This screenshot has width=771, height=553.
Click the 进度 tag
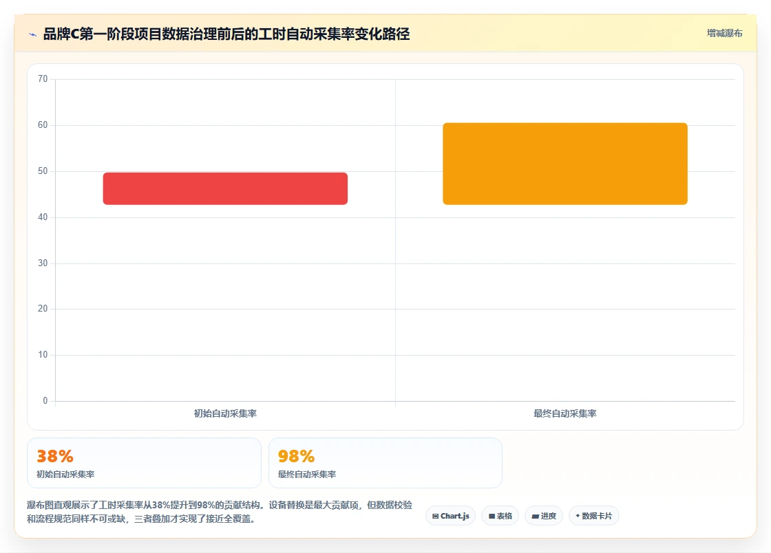(544, 516)
